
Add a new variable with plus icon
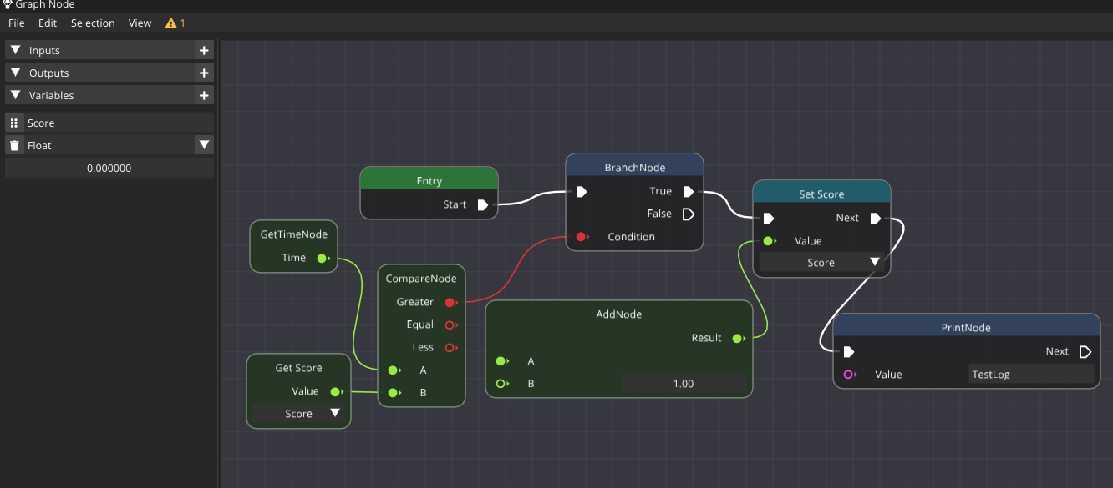click(204, 96)
